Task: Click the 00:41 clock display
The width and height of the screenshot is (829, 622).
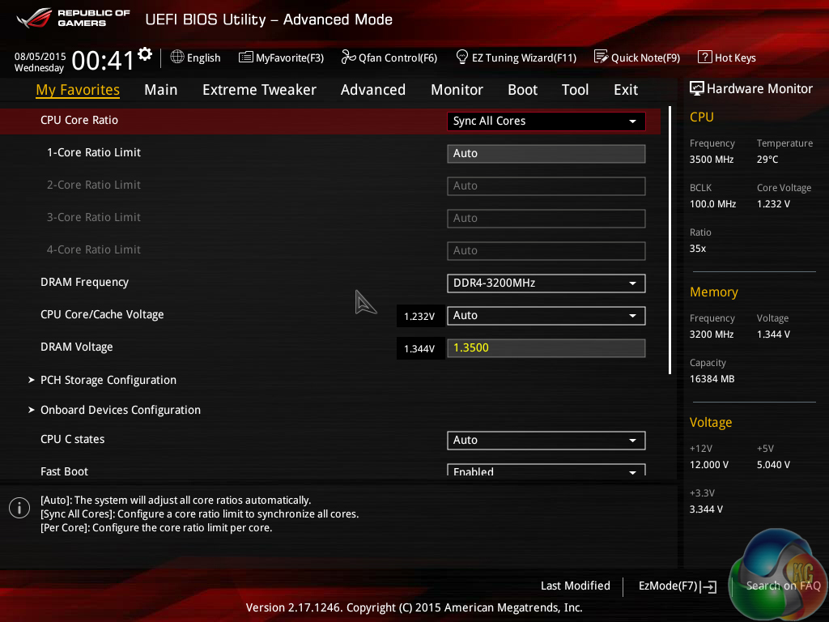Action: tap(103, 60)
